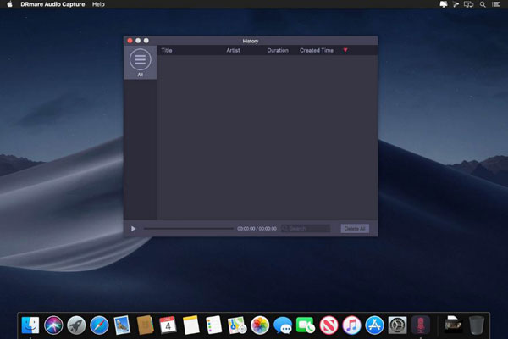The image size is (508, 339).
Task: Open the Help menu
Action: pos(99,4)
